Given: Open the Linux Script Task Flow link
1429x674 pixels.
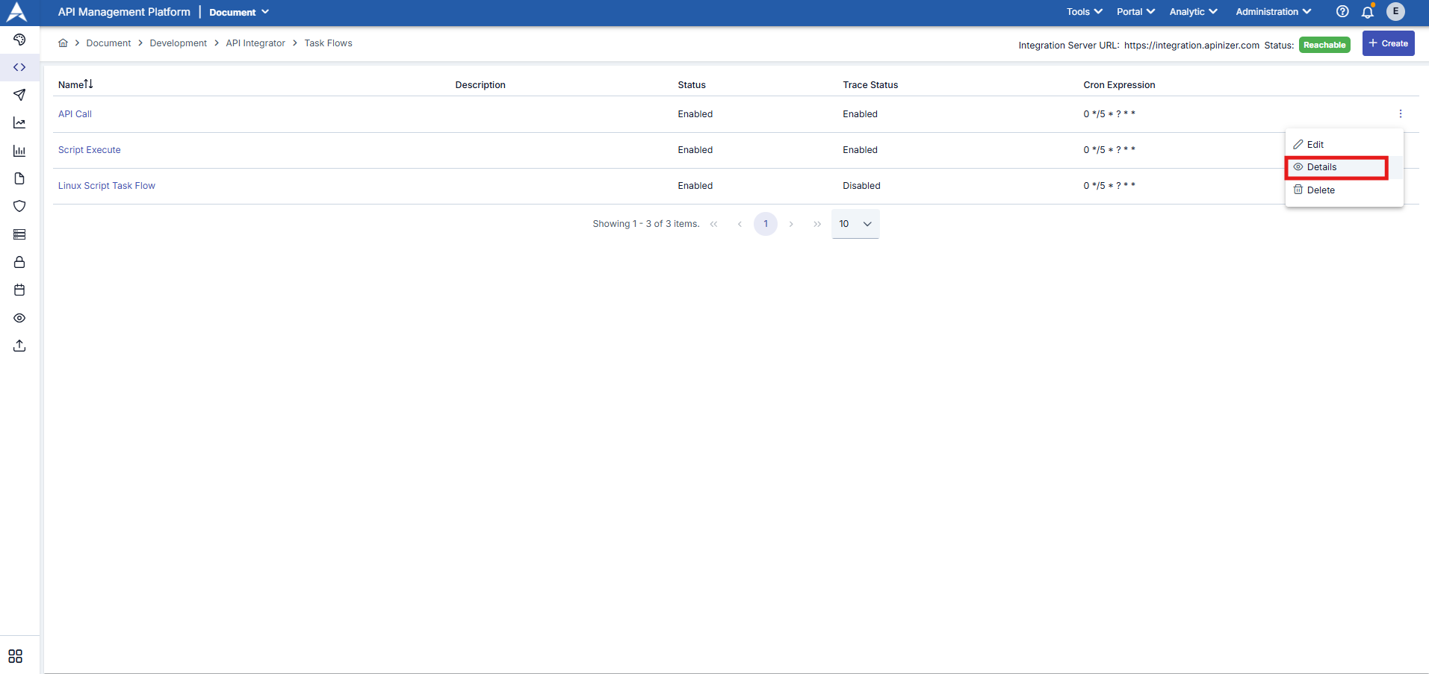Looking at the screenshot, I should coord(107,186).
